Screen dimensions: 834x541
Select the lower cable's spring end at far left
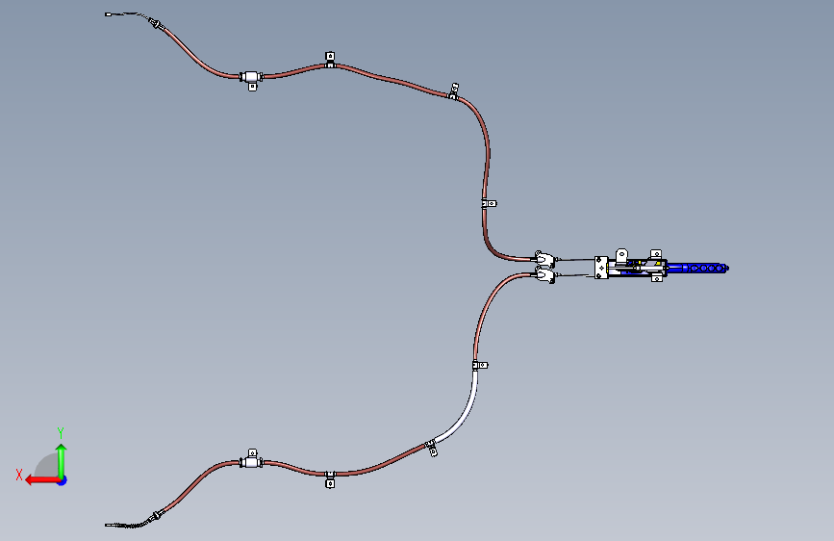click(128, 525)
